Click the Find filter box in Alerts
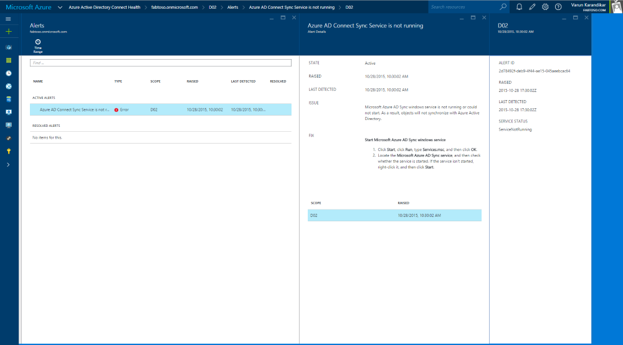This screenshot has height=345, width=623. tap(161, 63)
